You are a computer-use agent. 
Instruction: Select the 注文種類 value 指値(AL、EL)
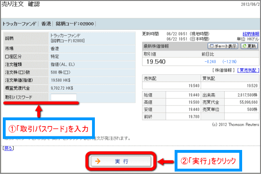63,65
